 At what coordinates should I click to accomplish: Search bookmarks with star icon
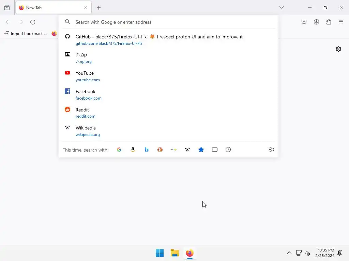click(x=201, y=150)
